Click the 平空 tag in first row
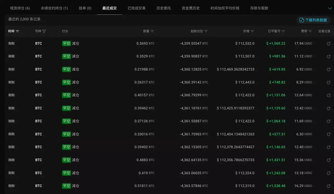The image size is (334, 194). pos(67,44)
